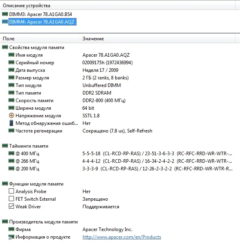
Task: Click the memory chip icon beside DIMM4
Action: click(5, 22)
